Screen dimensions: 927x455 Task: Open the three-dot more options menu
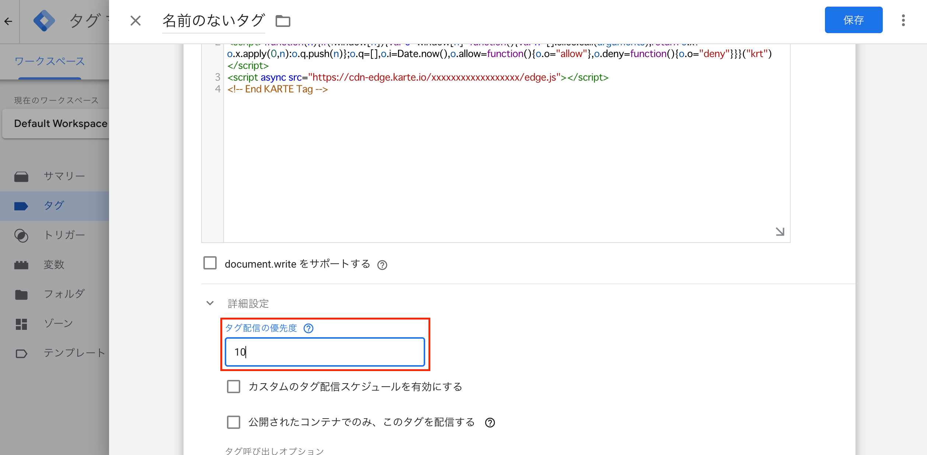point(903,20)
